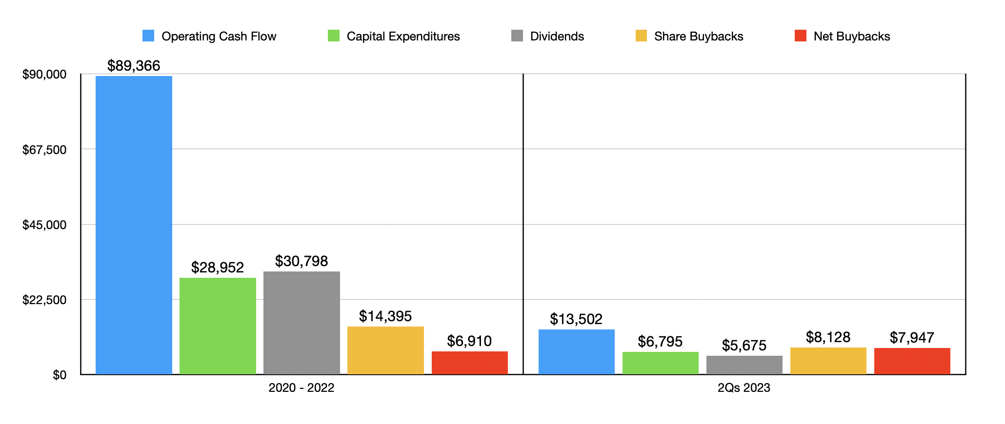Select the 'Operating Cash Flow' legend label
Viewport: 1005px width, 424px height.
219,37
